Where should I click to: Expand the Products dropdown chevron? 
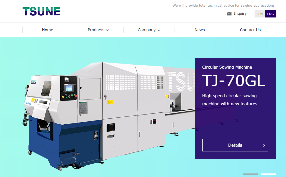click(108, 30)
